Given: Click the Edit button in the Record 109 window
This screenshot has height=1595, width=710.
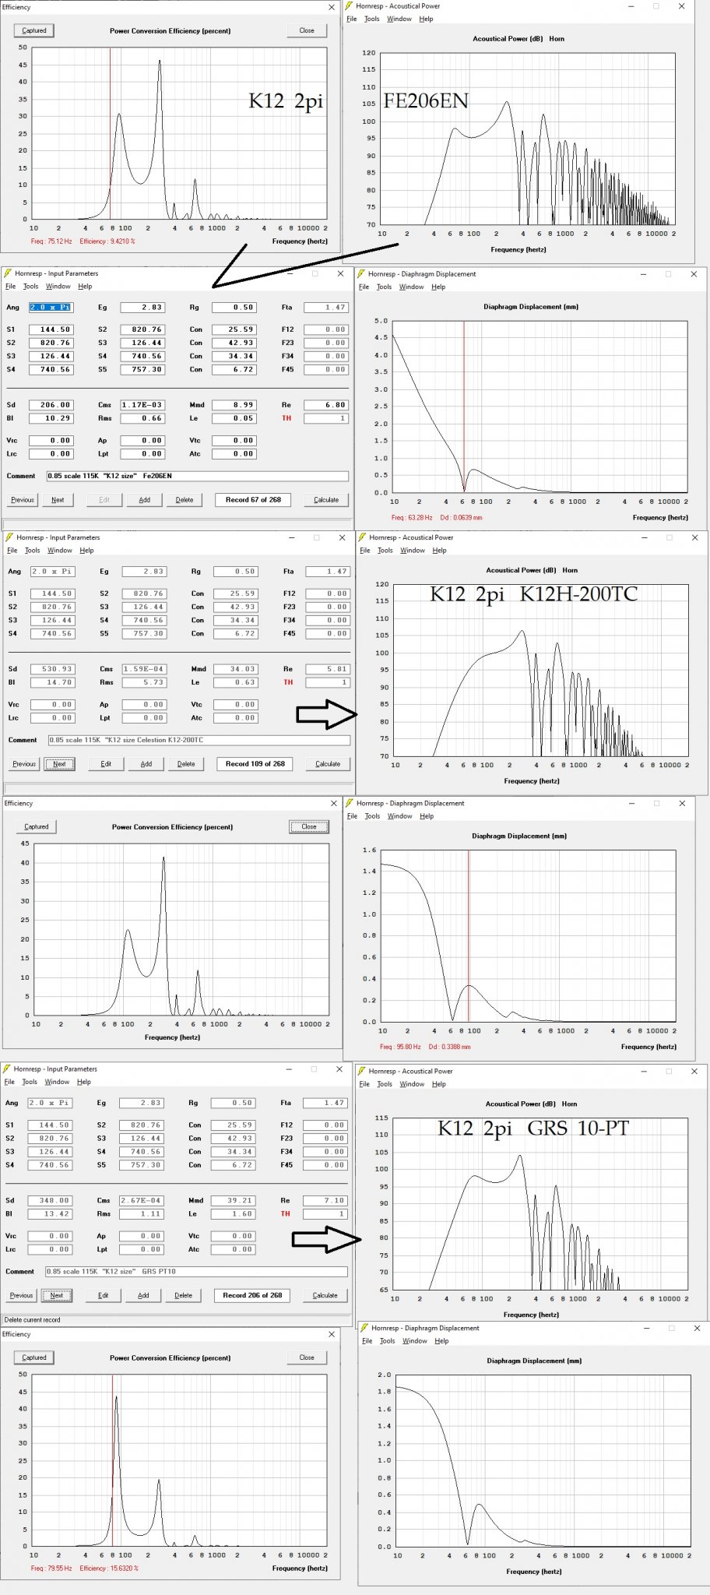Looking at the screenshot, I should pyautogui.click(x=106, y=763).
